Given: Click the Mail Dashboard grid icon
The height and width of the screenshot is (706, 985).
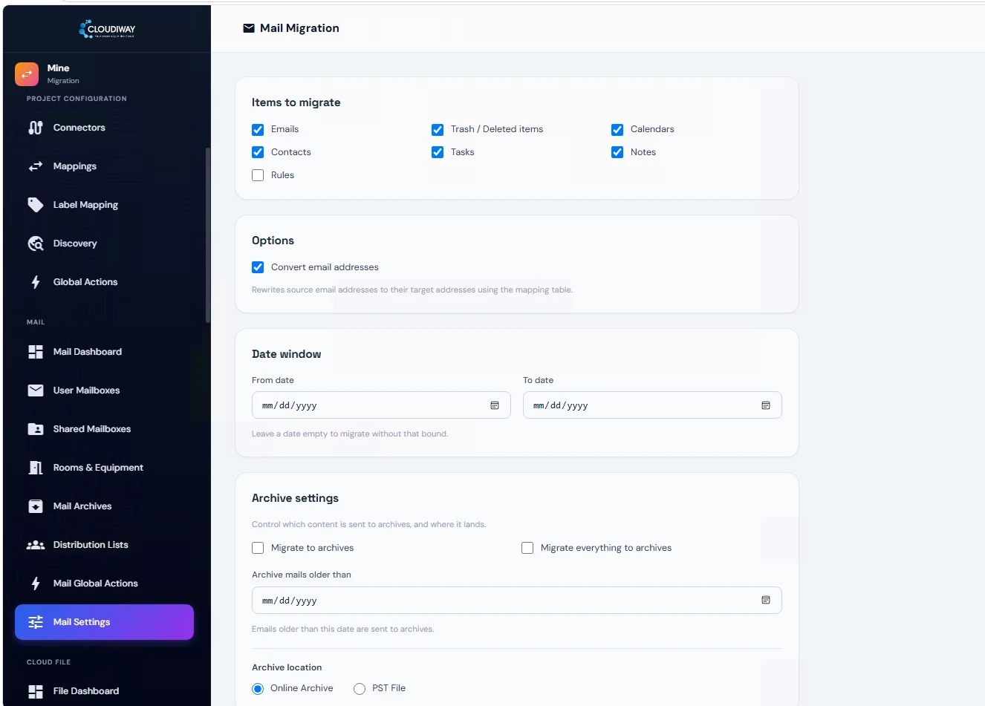Looking at the screenshot, I should point(36,352).
